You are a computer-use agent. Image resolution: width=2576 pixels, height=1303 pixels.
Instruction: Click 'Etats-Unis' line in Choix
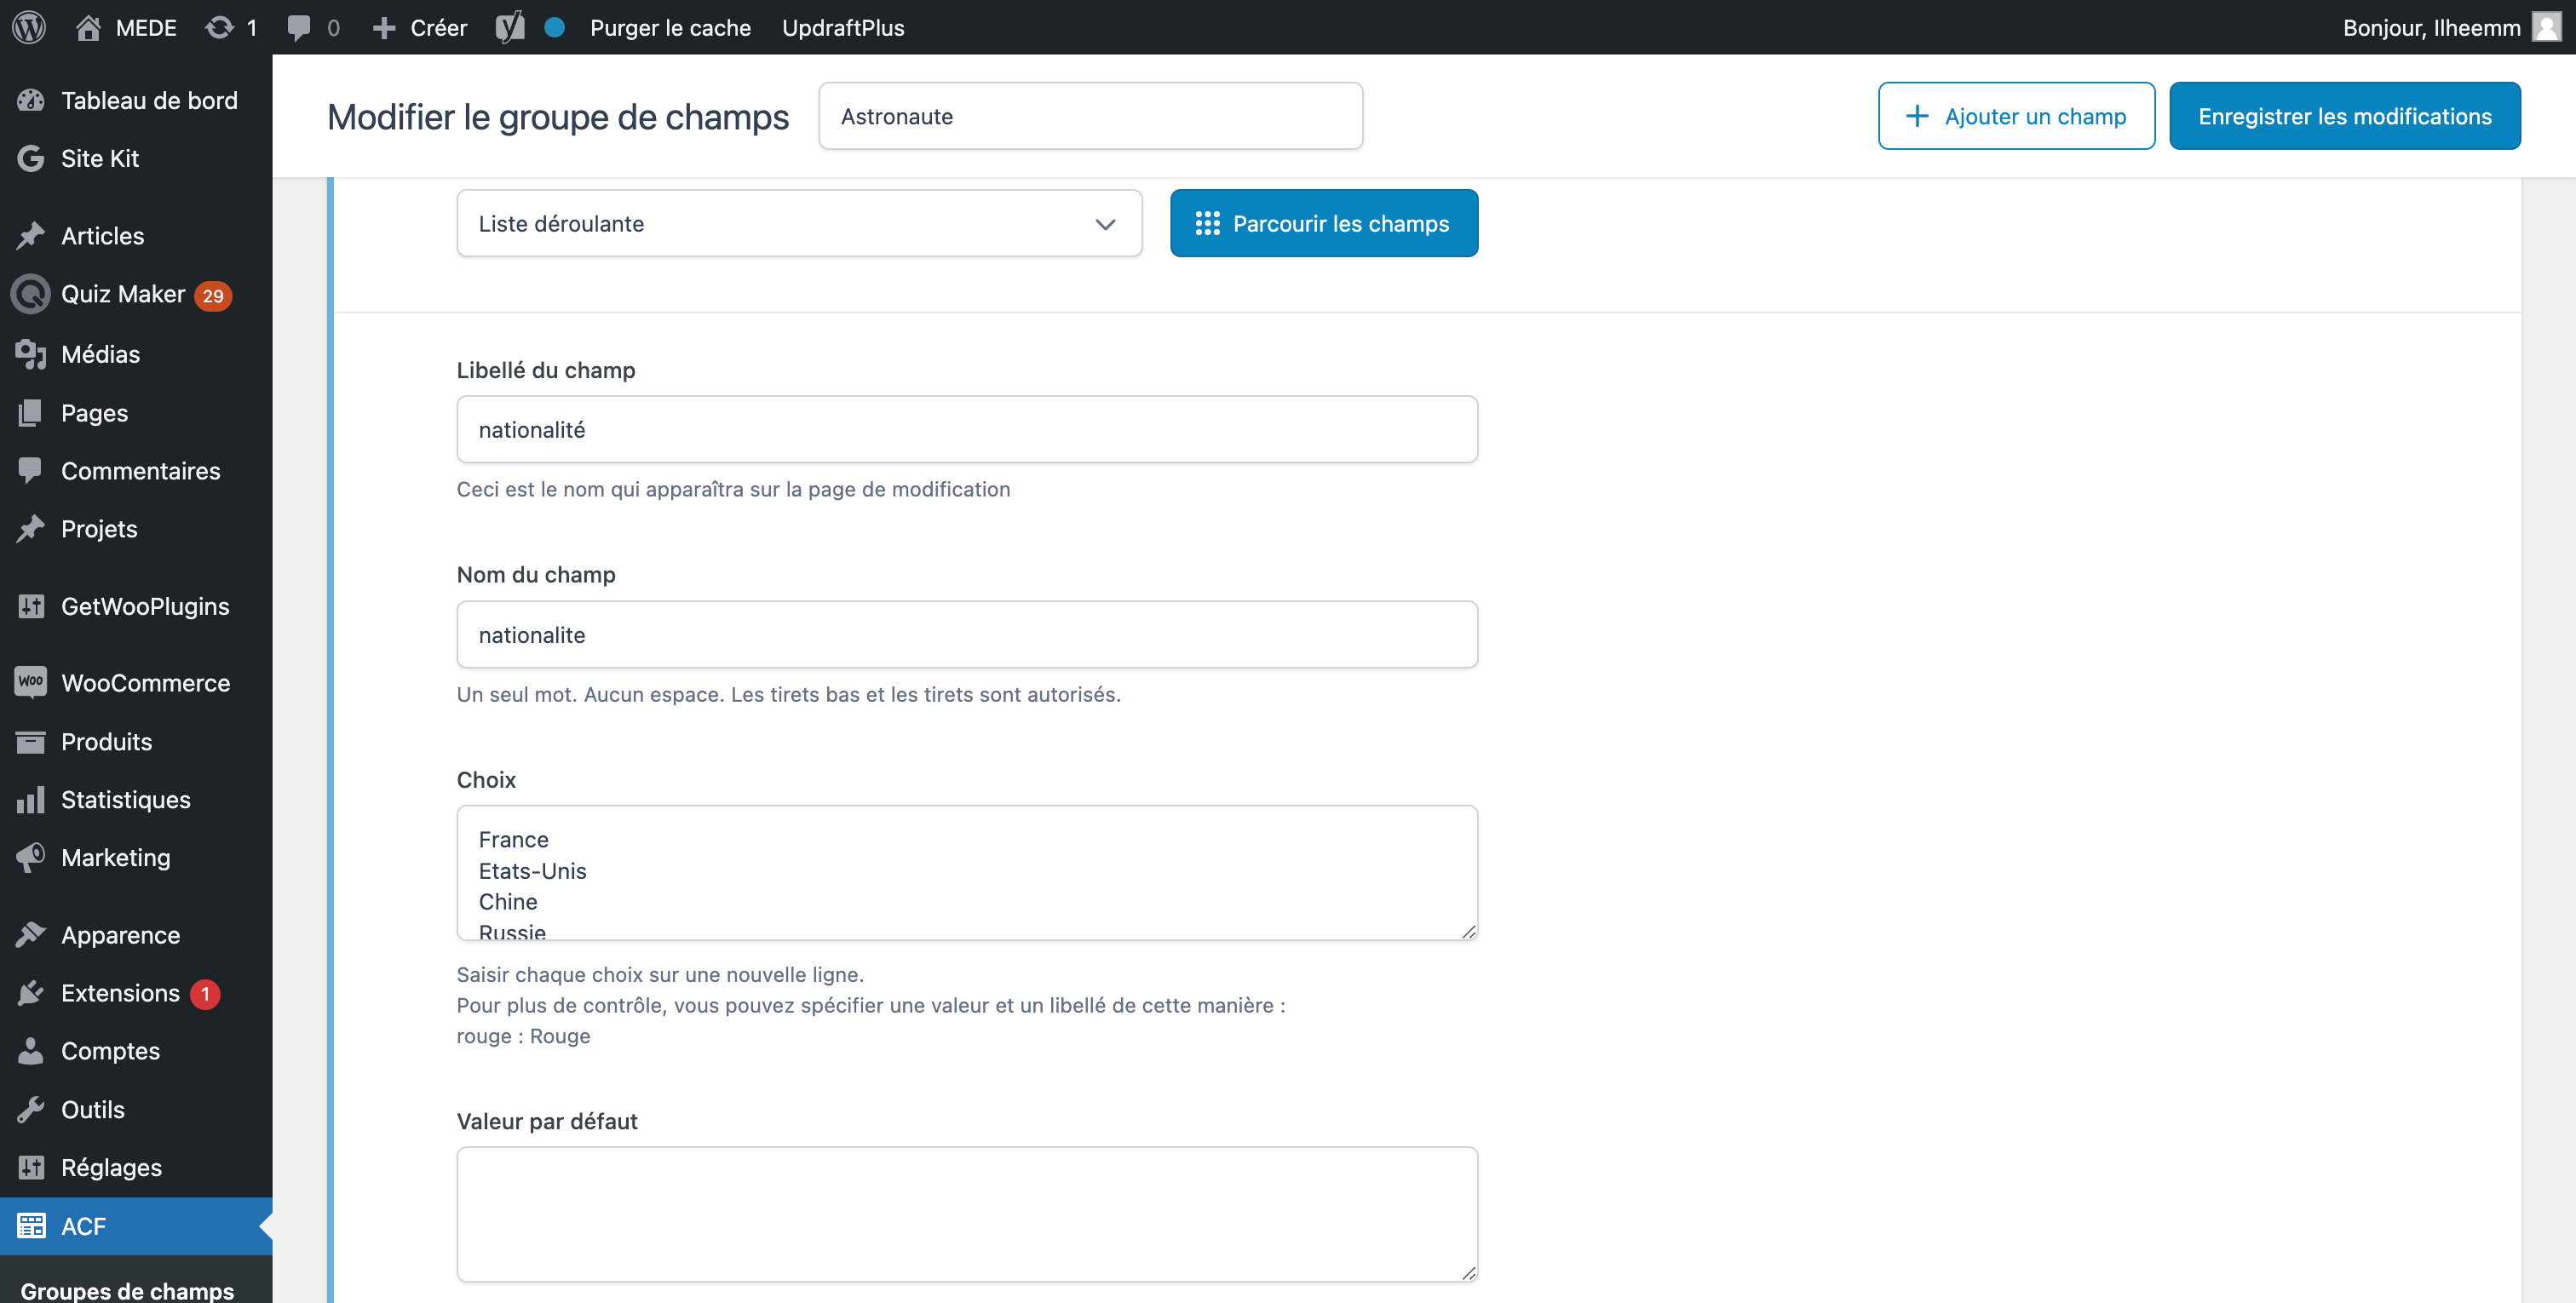(x=532, y=871)
